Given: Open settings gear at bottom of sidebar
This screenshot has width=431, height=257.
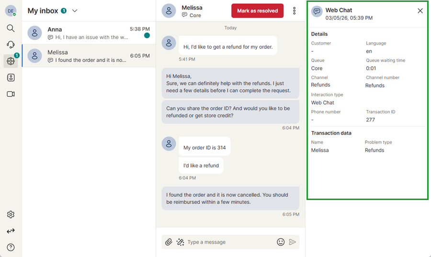Looking at the screenshot, I should pyautogui.click(x=11, y=215).
